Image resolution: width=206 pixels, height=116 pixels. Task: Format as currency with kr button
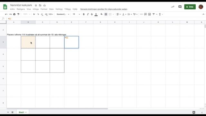34,14
